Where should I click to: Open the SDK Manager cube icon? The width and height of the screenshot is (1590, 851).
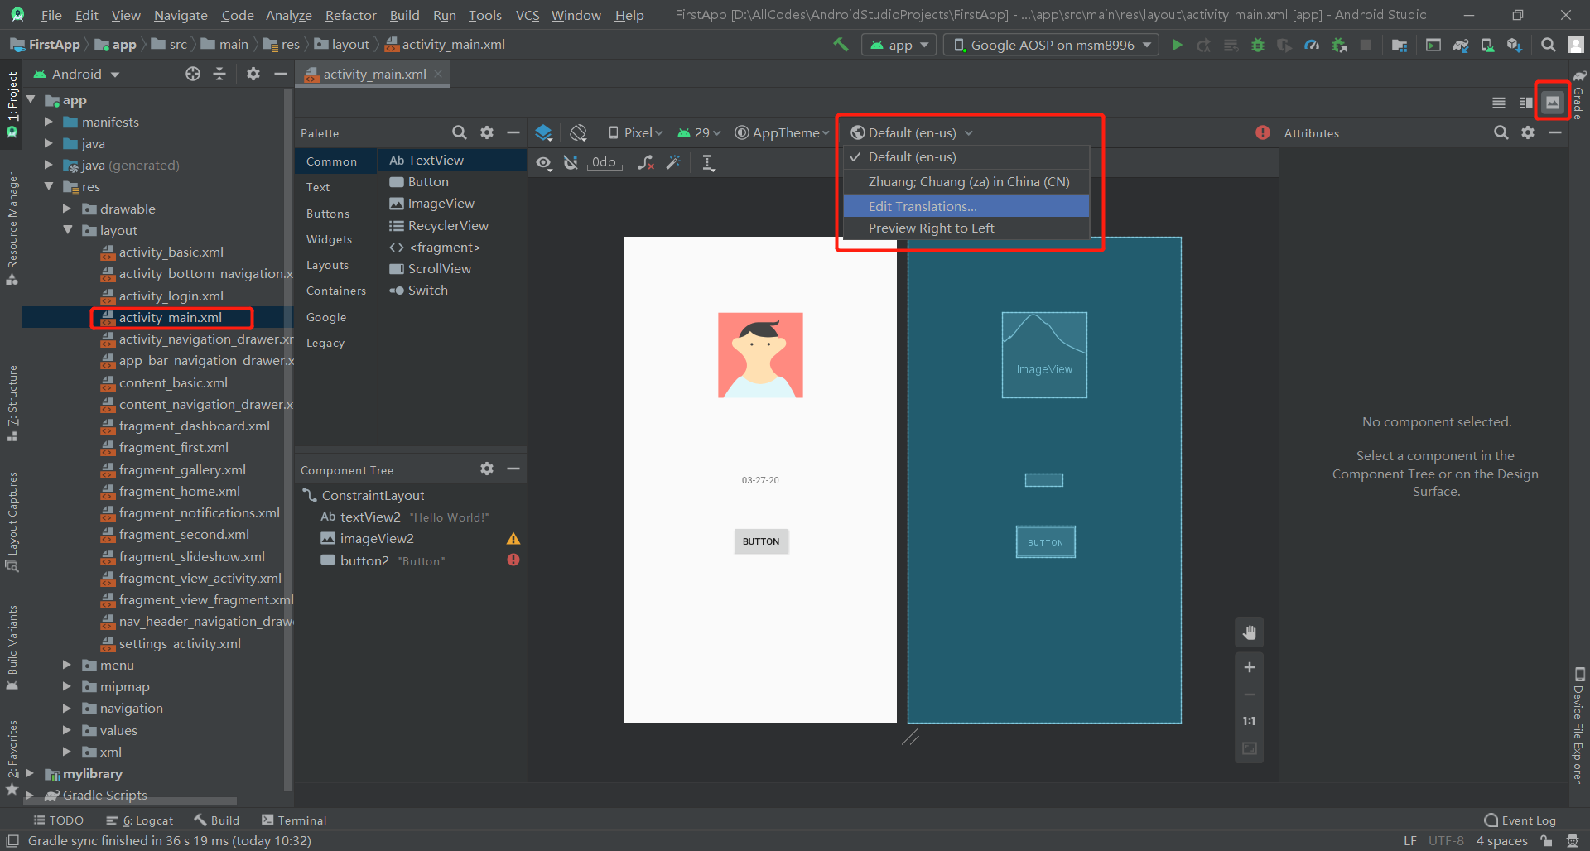coord(1515,45)
